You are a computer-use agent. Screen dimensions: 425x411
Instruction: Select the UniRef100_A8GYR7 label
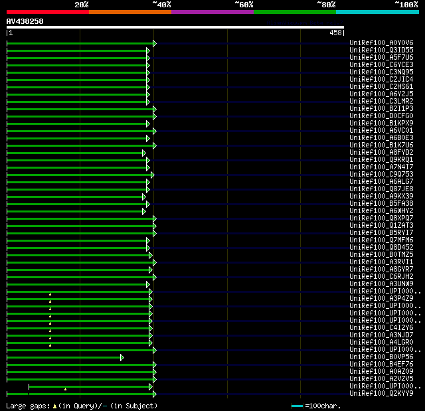pos(381,270)
